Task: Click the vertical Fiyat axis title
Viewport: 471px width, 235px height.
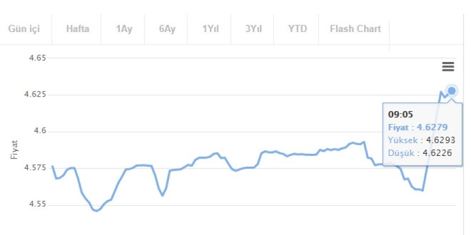Action: 14,150
